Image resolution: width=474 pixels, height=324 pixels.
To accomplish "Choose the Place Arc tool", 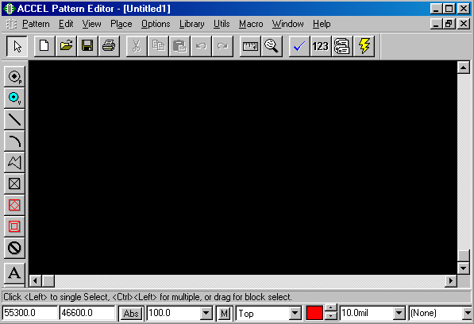I will (14, 141).
